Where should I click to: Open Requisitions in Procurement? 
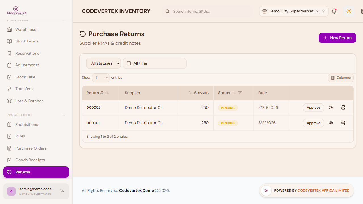pyautogui.click(x=36, y=124)
